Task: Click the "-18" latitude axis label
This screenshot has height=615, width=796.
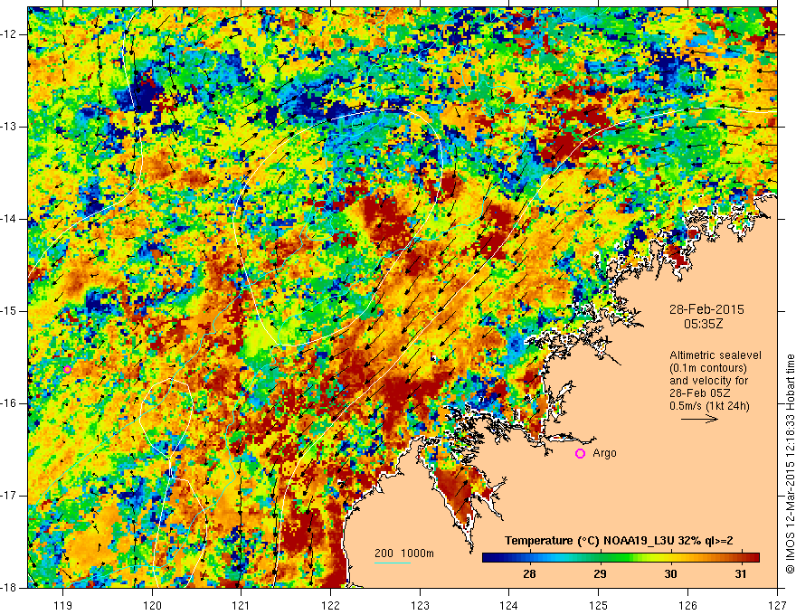Action: (x=9, y=588)
